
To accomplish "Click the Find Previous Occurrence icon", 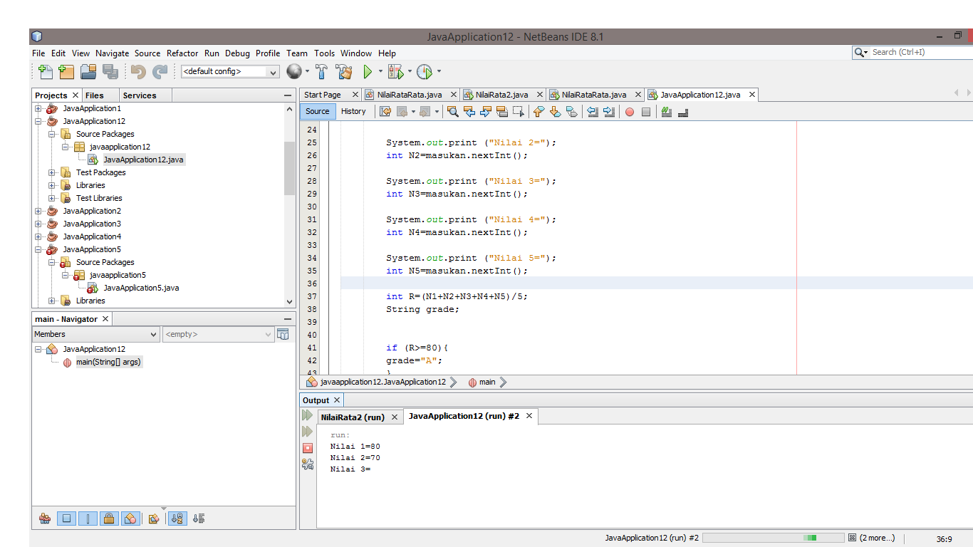I will 469,111.
